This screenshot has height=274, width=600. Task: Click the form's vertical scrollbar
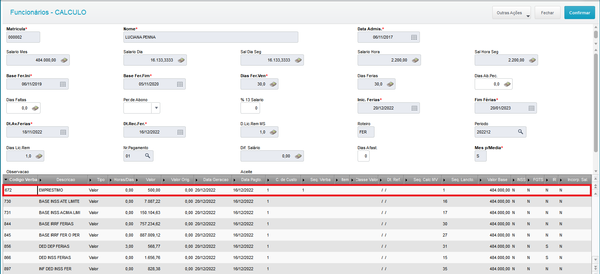tap(596, 103)
